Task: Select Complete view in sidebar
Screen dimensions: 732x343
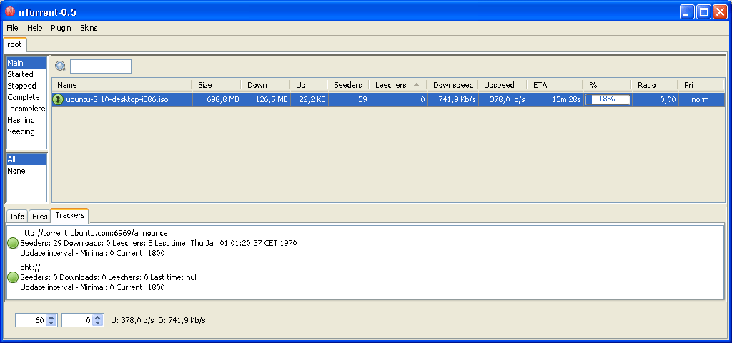Action: click(x=26, y=97)
